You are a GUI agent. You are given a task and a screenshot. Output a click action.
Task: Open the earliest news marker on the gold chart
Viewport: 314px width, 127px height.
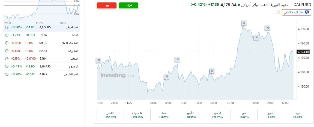(98, 60)
